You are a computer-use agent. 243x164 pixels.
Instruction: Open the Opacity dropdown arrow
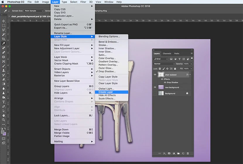(191, 64)
